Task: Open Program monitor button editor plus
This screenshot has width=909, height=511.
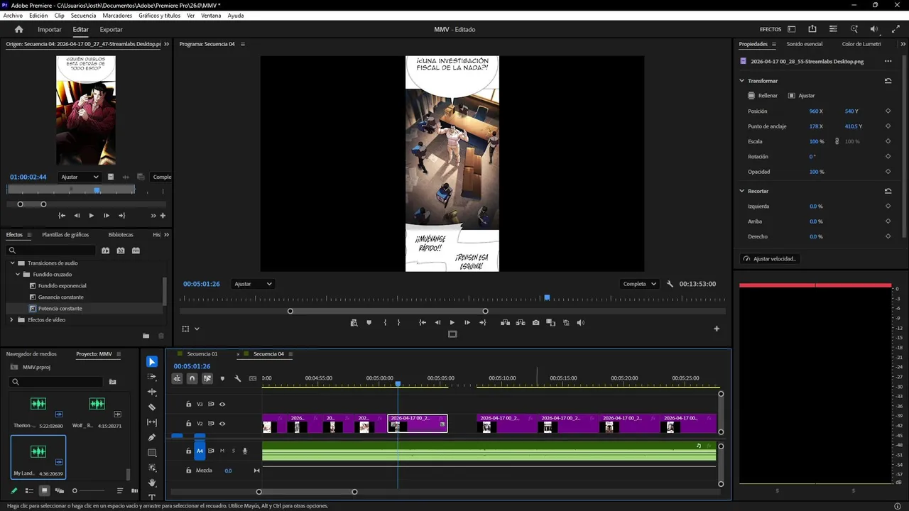Action: [x=717, y=329]
